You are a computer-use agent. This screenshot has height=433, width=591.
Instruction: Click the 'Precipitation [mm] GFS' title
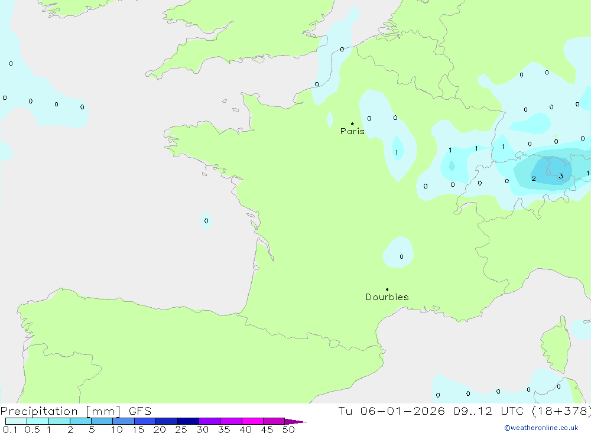[76, 411]
